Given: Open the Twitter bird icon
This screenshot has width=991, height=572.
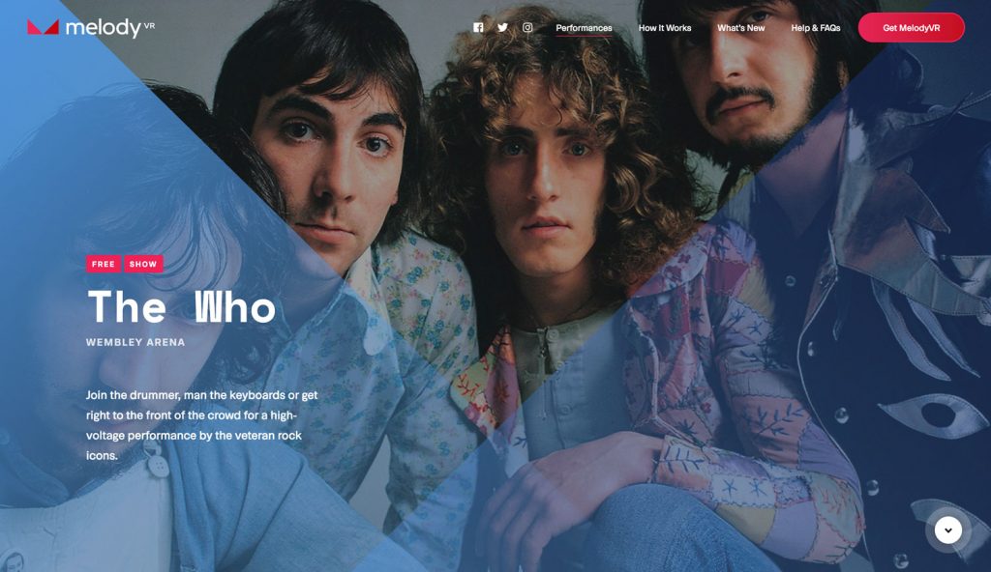Looking at the screenshot, I should click(x=502, y=28).
